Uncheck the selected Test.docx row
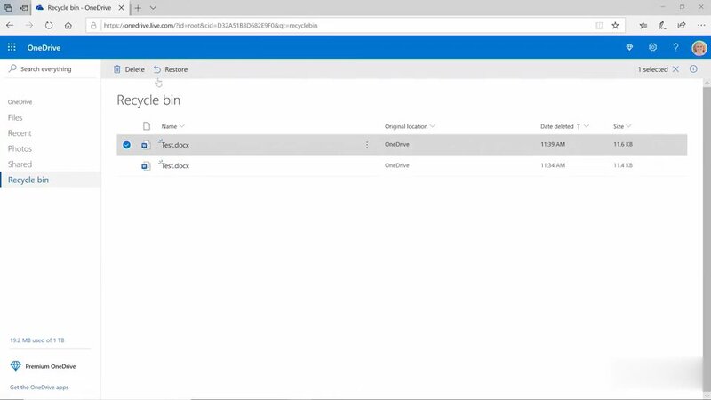The height and width of the screenshot is (400, 711). [x=126, y=144]
